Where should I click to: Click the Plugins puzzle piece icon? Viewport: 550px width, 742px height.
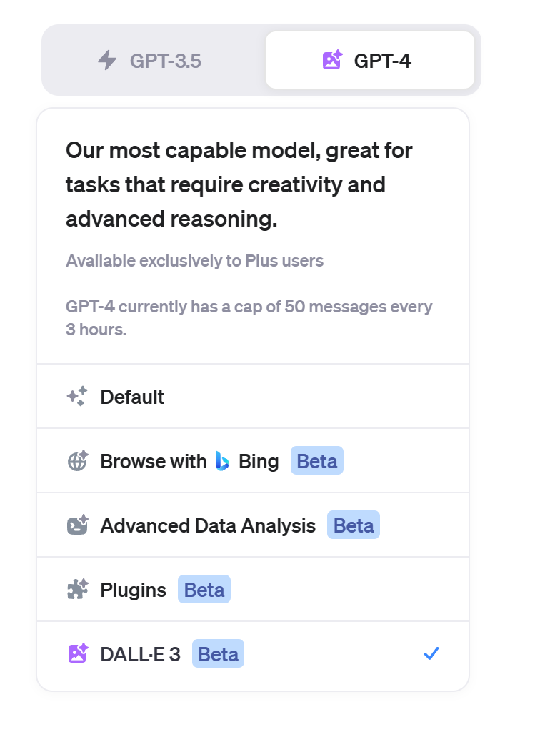pos(77,590)
